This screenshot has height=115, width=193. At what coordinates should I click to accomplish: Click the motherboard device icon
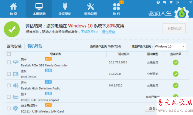(16, 74)
